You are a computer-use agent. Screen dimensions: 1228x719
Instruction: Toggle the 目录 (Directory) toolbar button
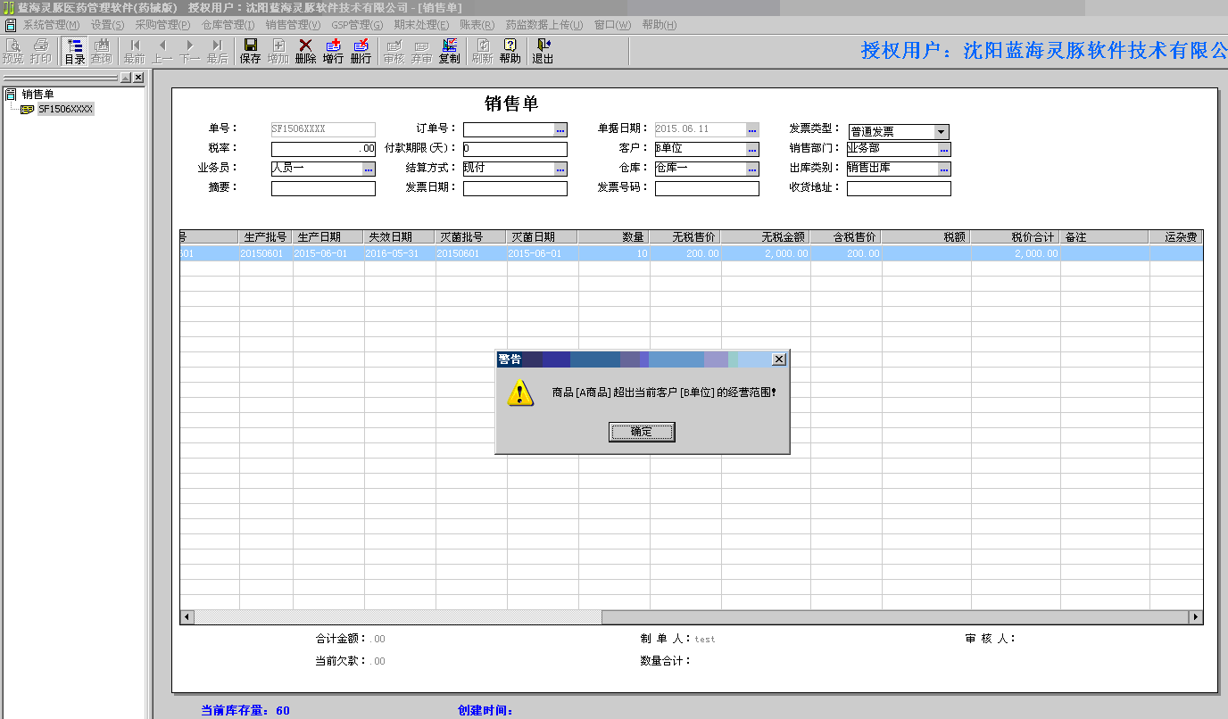[75, 51]
